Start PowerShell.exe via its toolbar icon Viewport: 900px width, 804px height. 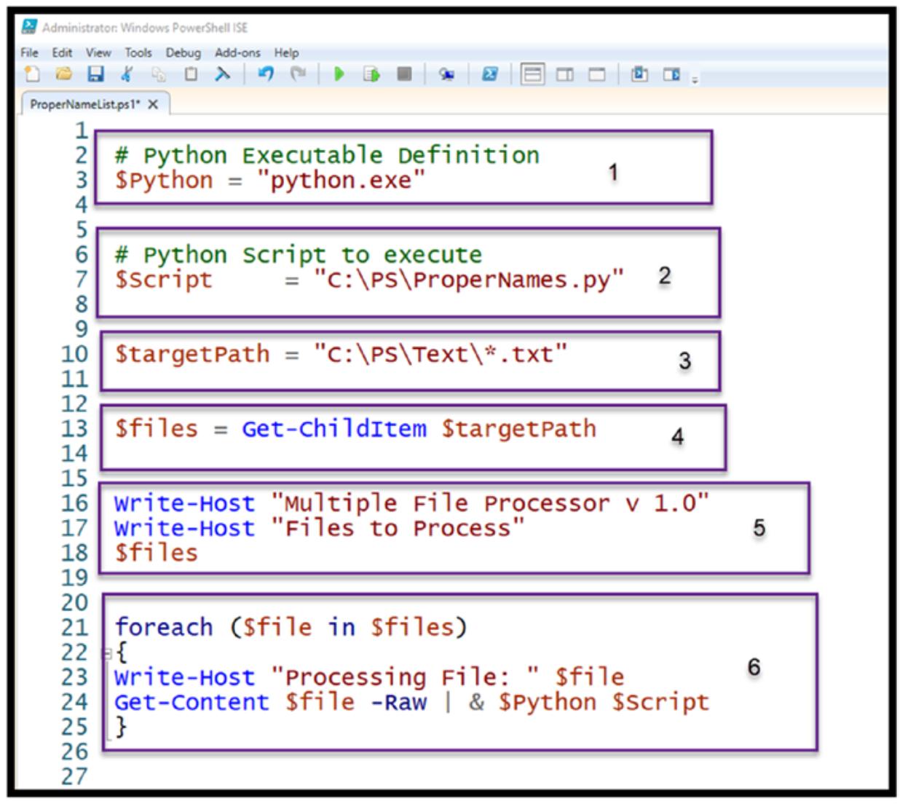click(x=491, y=74)
